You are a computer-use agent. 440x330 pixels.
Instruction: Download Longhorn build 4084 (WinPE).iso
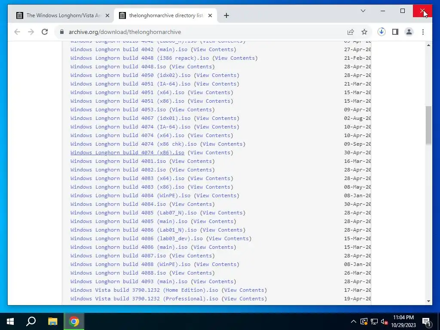131,196
